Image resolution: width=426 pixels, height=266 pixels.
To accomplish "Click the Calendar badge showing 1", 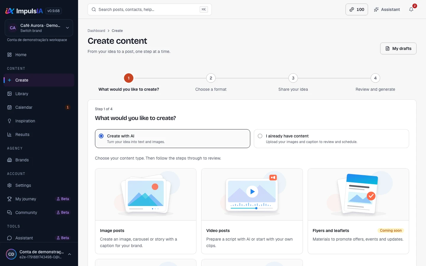I will (68, 107).
